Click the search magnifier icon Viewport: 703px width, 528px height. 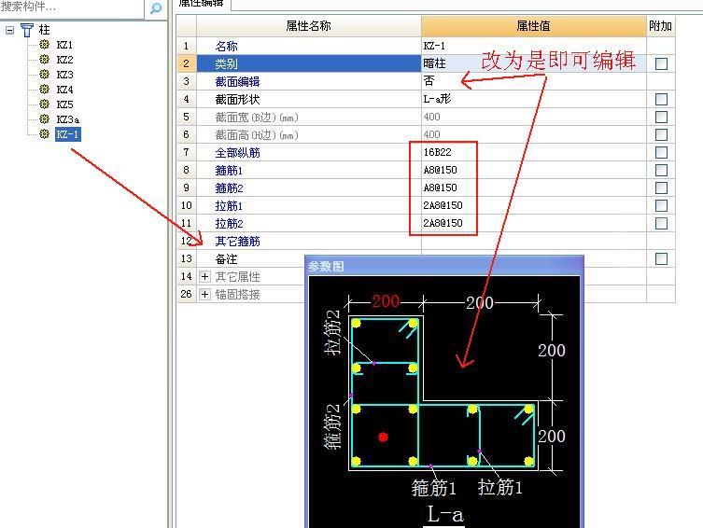tap(156, 8)
